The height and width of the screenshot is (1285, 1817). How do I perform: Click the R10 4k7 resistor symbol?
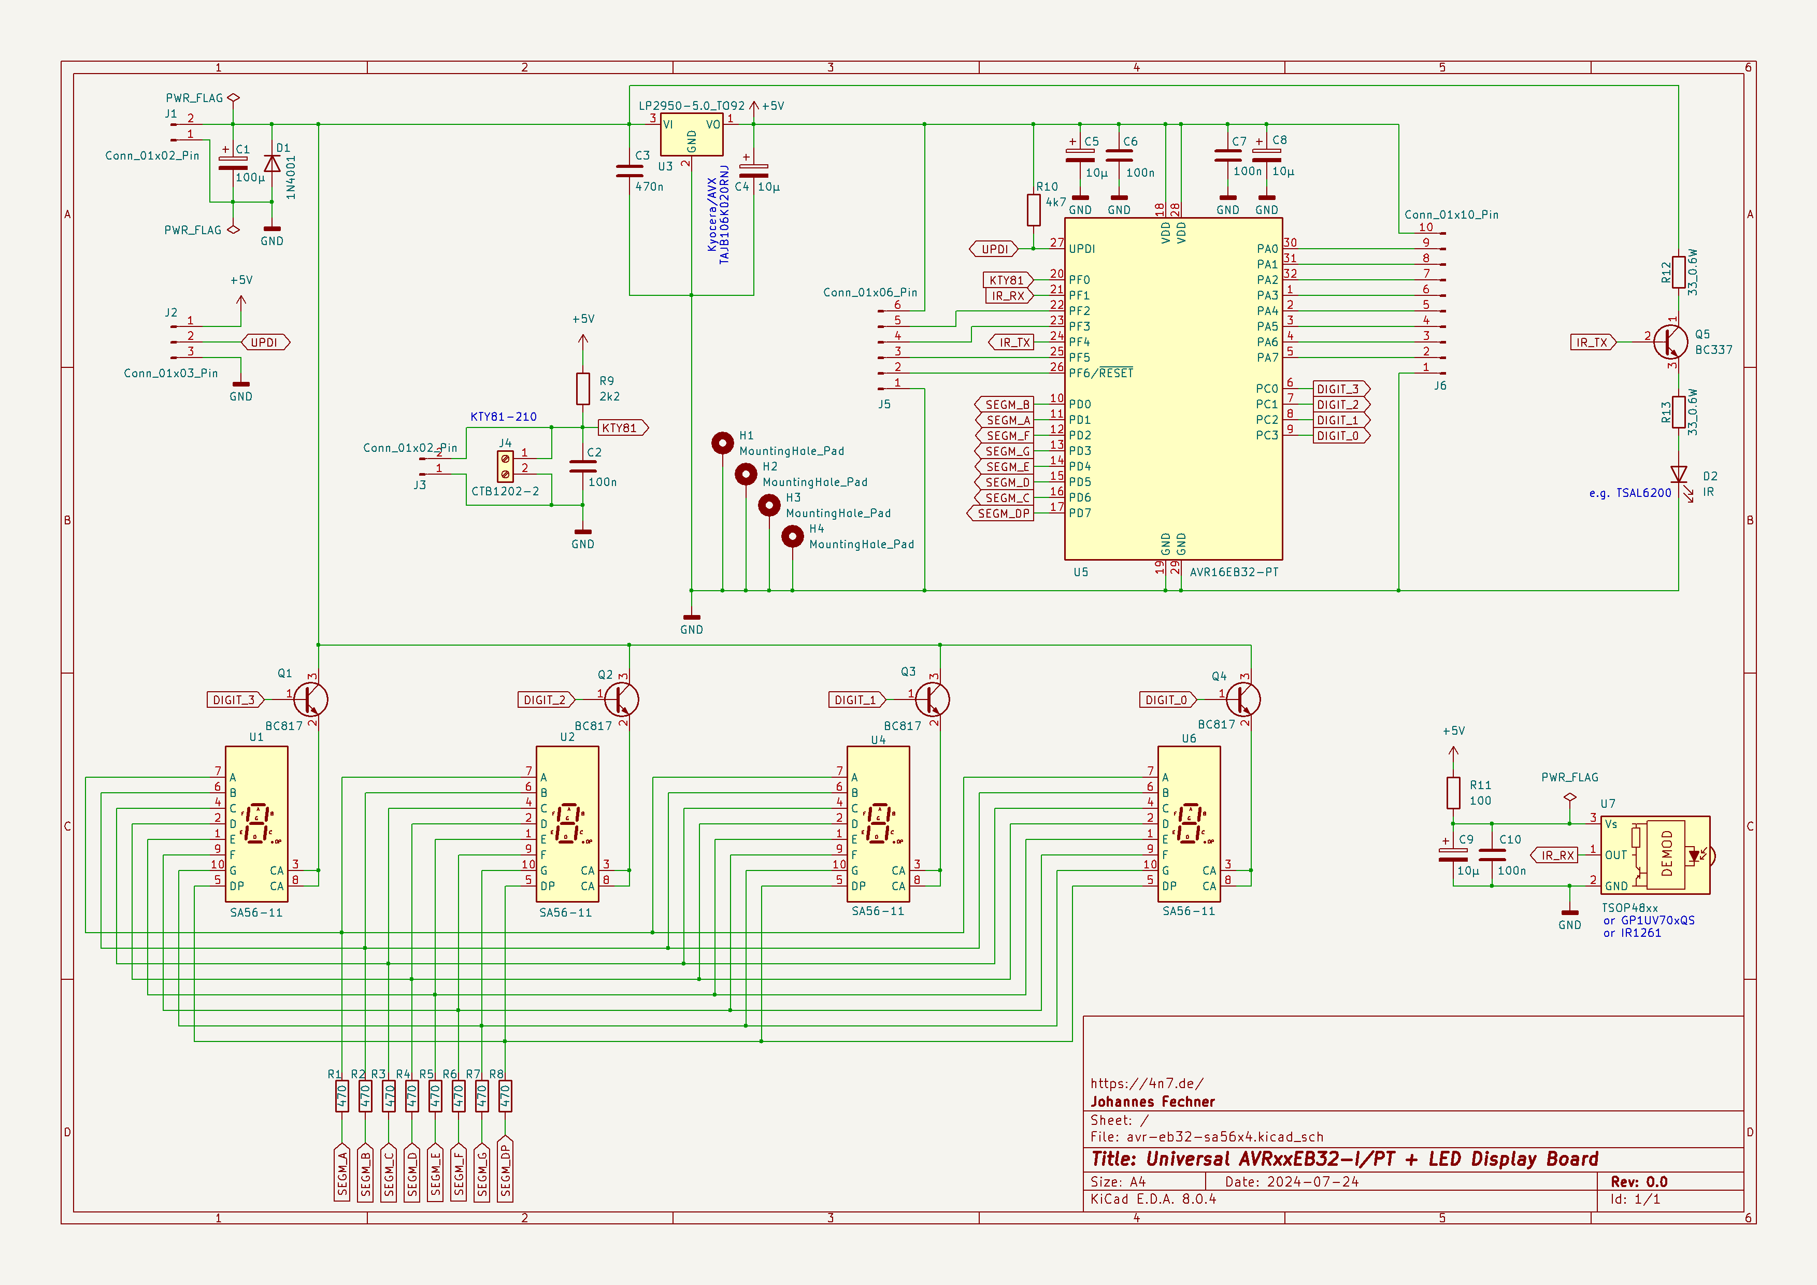pyautogui.click(x=1034, y=210)
